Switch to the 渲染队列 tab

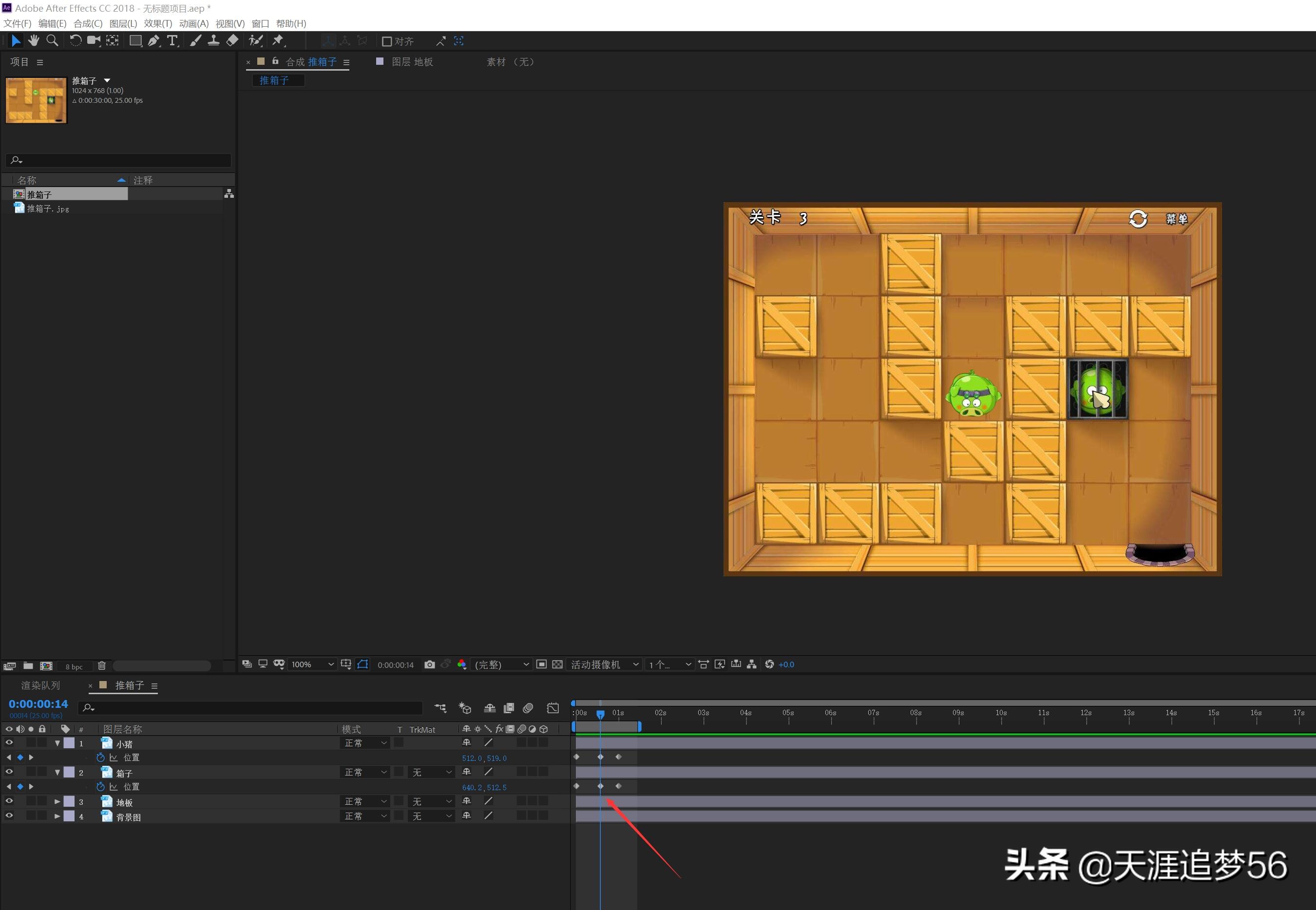point(40,685)
